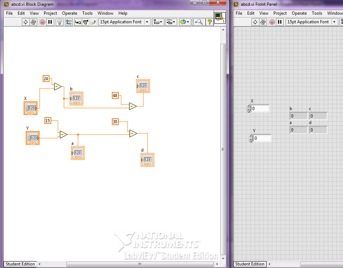This screenshot has width=343, height=268.
Task: Open Operate menu in Front Panel window
Action: 299,13
